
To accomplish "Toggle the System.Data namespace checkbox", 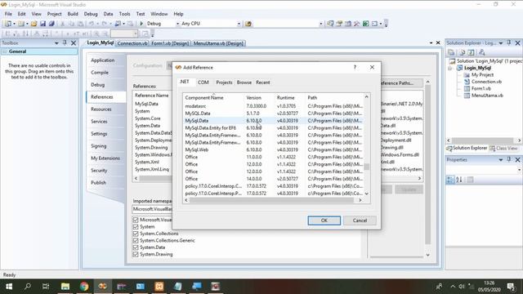I will click(136, 247).
